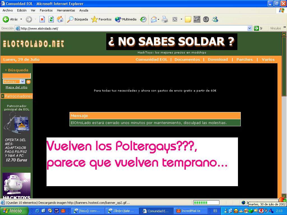Switch to the IncrediMail Xe taskbar window

[191, 211]
